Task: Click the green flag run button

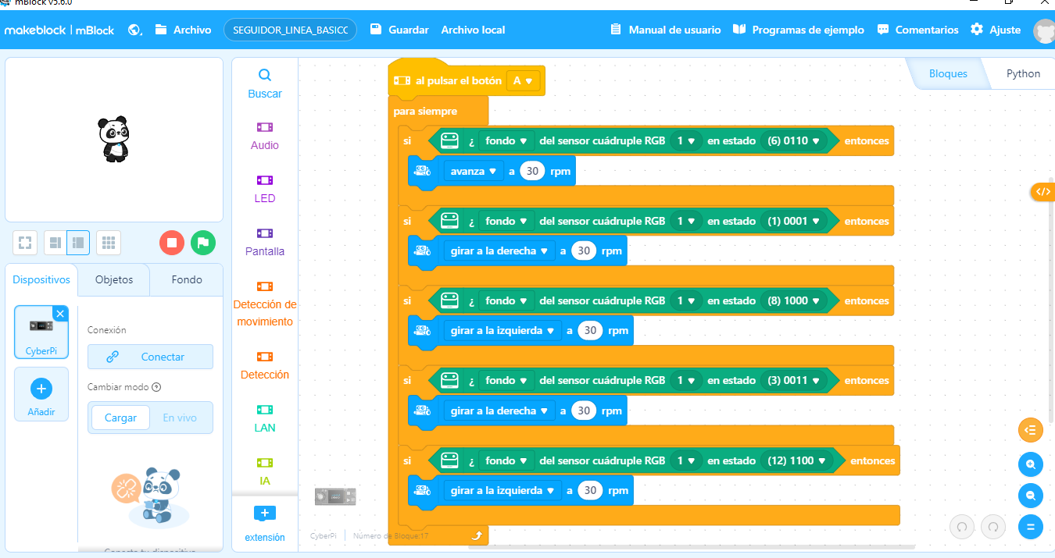Action: (202, 243)
